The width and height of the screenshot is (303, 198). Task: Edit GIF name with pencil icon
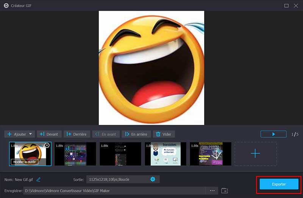pos(39,180)
